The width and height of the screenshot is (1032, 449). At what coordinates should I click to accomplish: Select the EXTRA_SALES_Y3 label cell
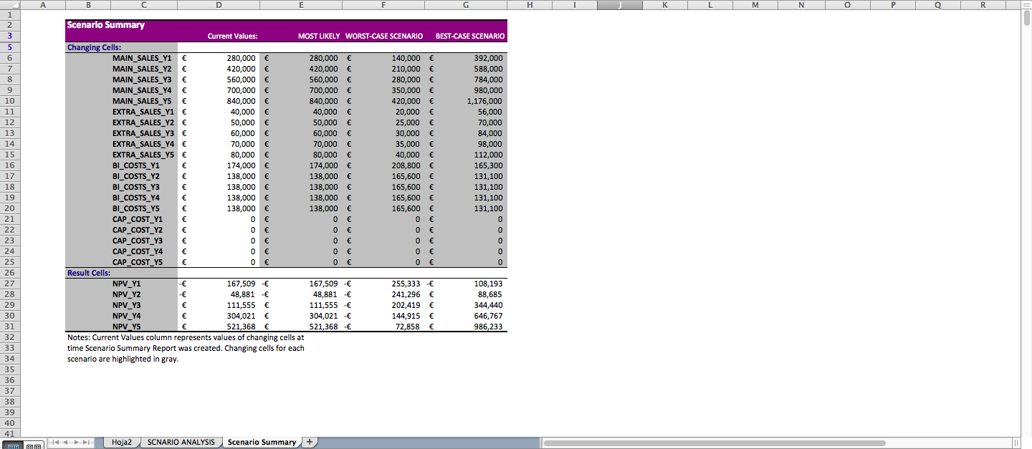(143, 133)
